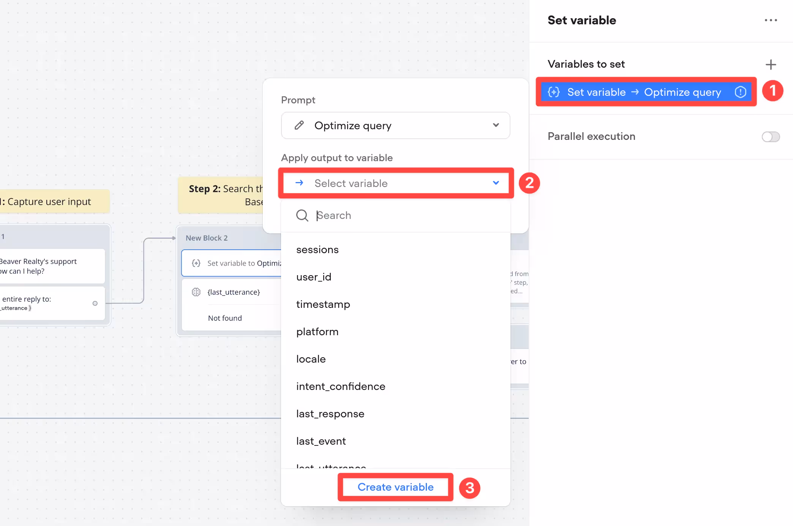The width and height of the screenshot is (793, 526).
Task: Click the magnifier icon in variable search
Action: click(x=302, y=215)
